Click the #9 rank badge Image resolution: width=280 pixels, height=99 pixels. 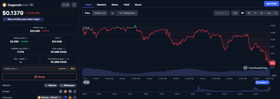click(31, 5)
